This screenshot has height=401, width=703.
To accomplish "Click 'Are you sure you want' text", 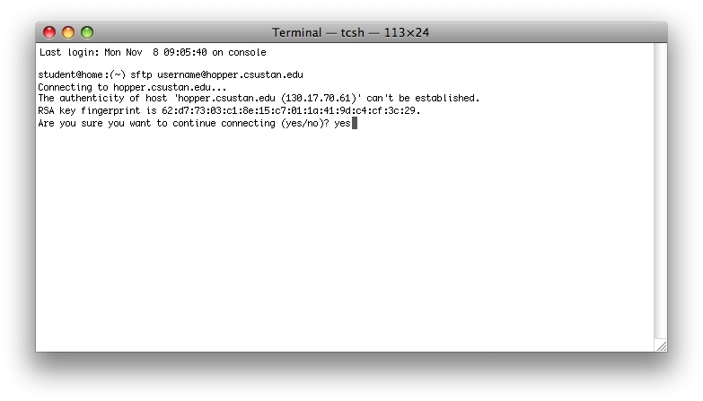I will pos(94,123).
